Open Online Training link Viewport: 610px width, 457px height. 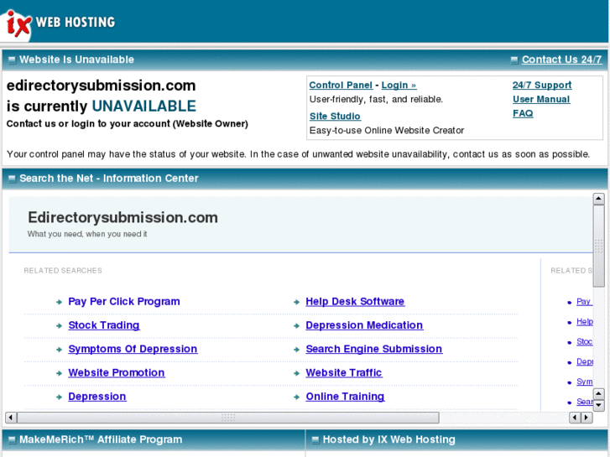tap(345, 397)
